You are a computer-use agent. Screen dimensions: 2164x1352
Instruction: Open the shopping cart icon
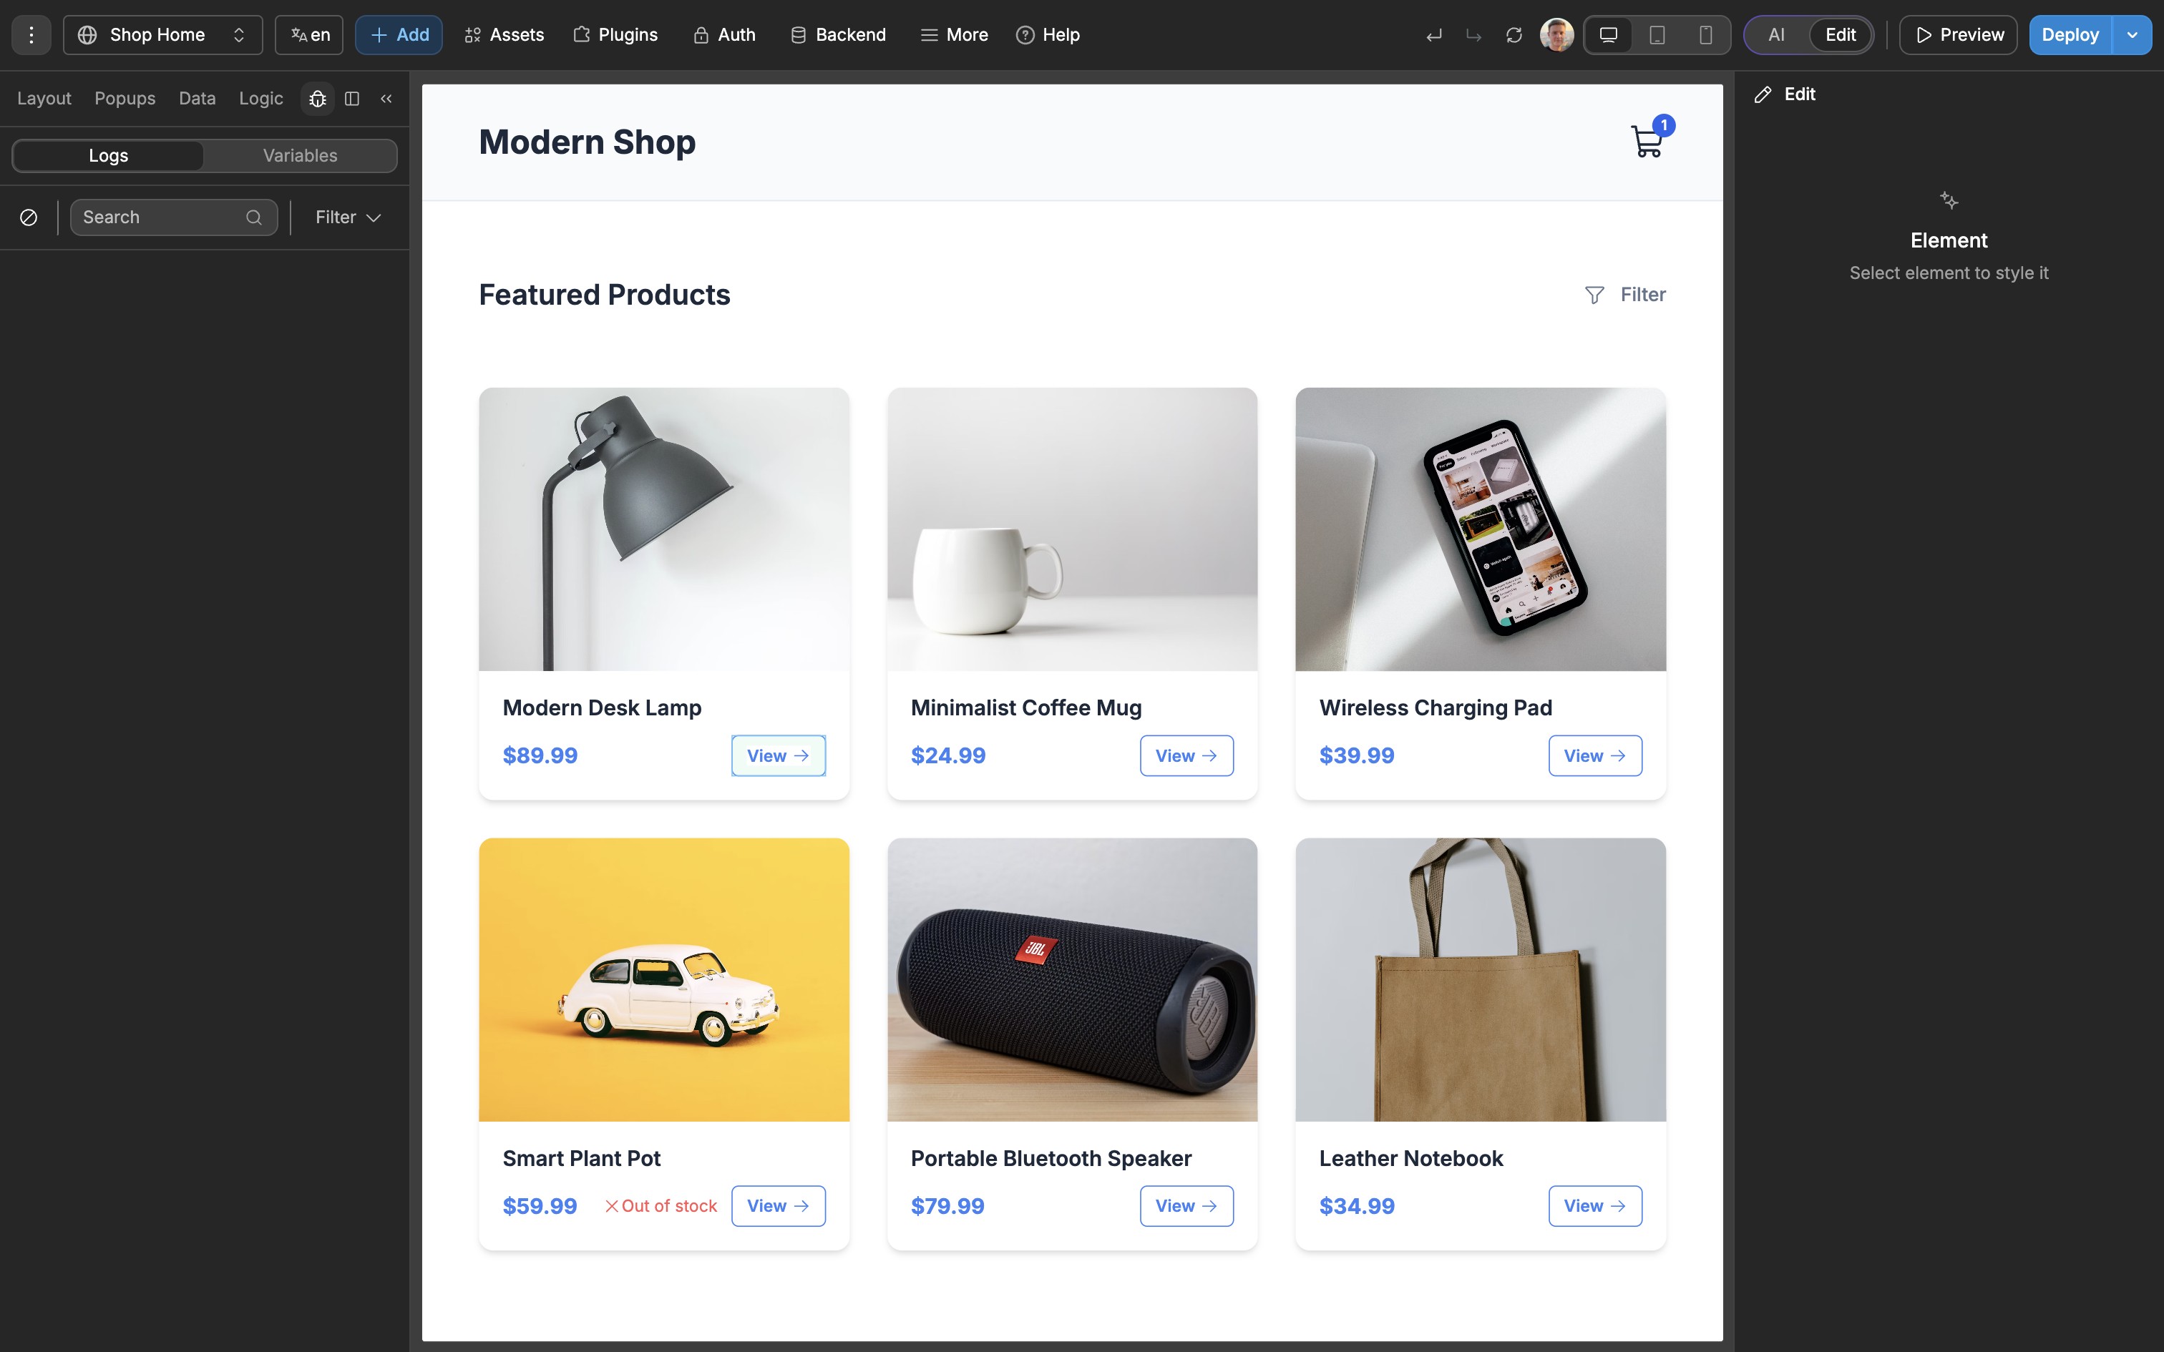pos(1647,142)
